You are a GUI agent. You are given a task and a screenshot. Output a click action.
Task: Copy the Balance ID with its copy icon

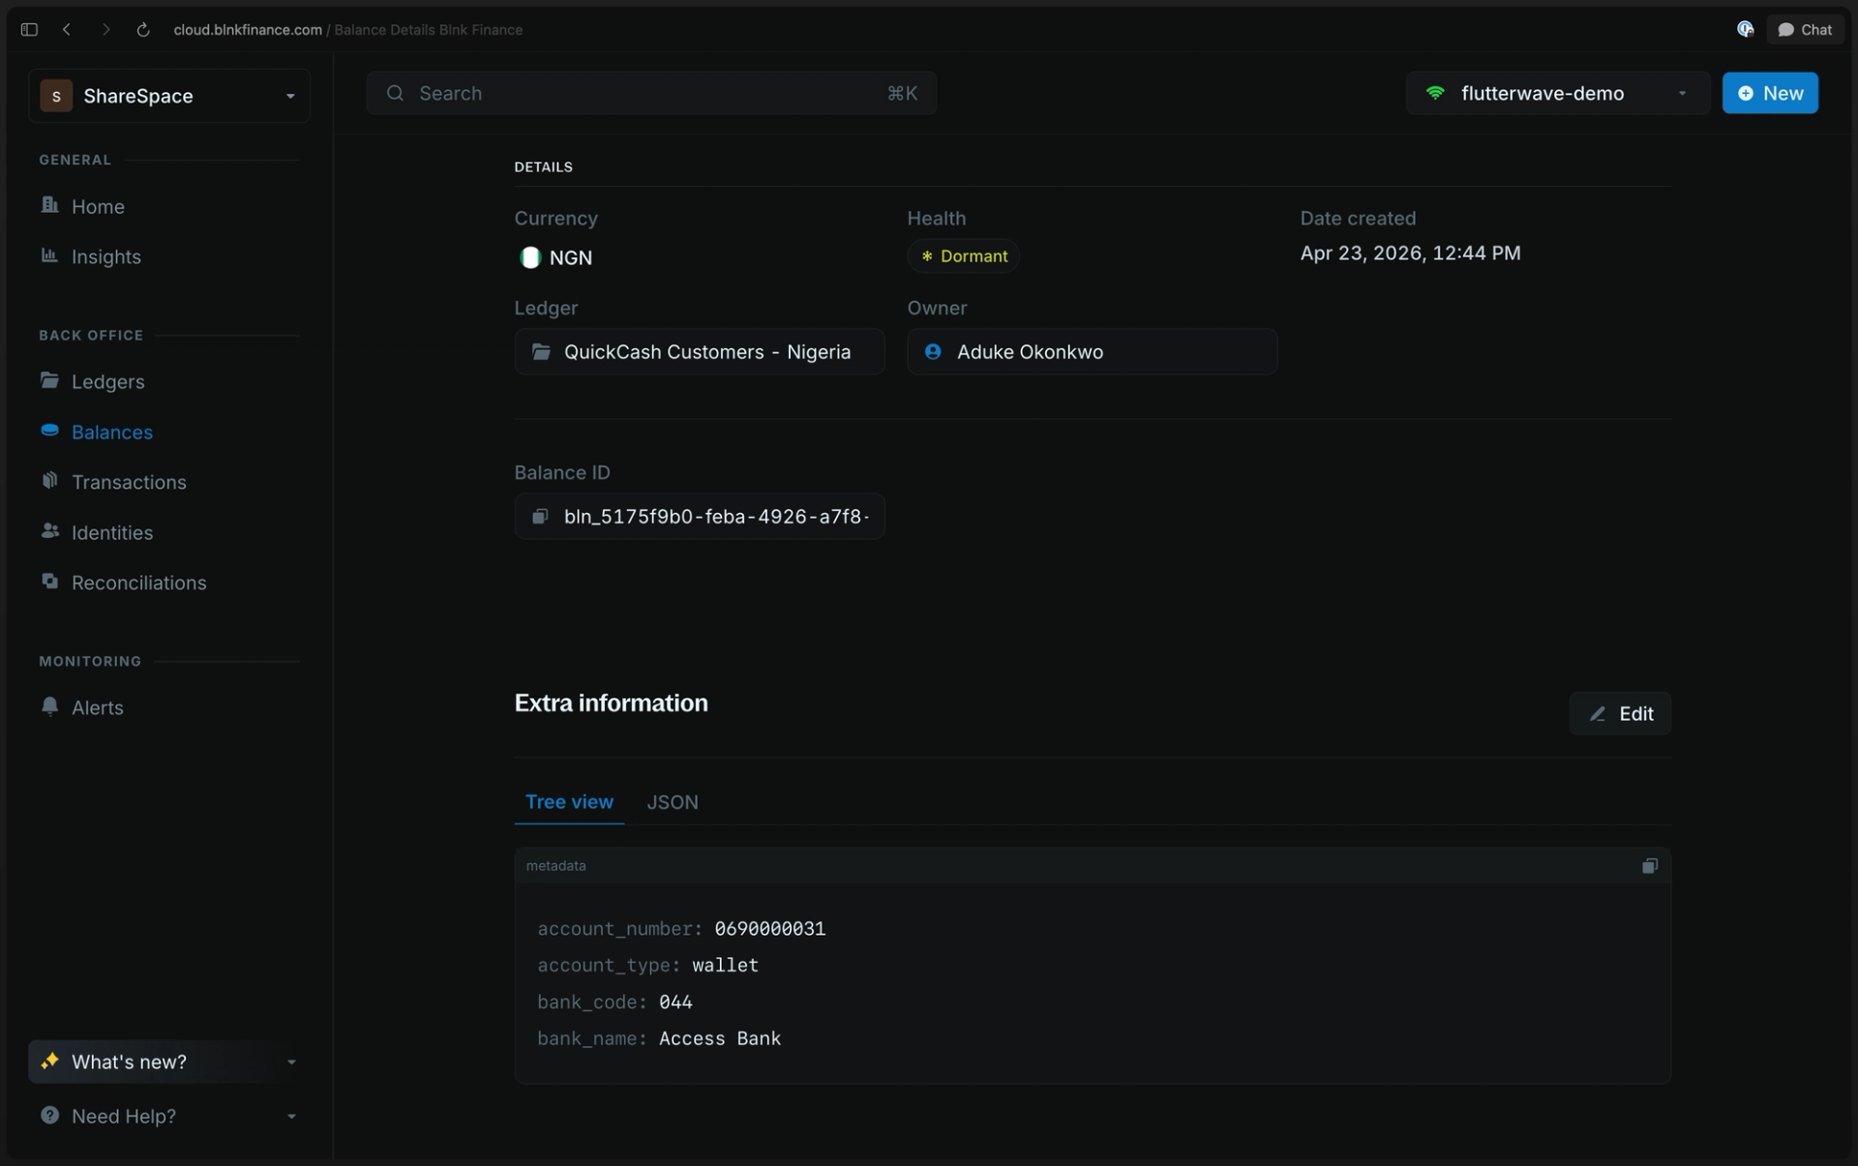[x=540, y=517]
